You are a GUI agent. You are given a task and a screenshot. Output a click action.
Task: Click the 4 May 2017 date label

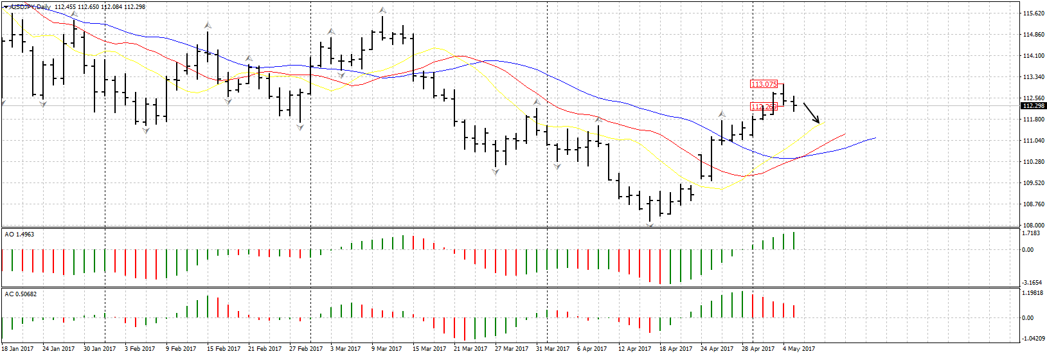coord(798,349)
